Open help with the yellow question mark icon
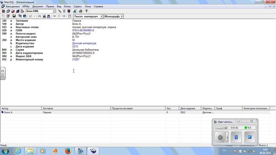 pos(86,11)
